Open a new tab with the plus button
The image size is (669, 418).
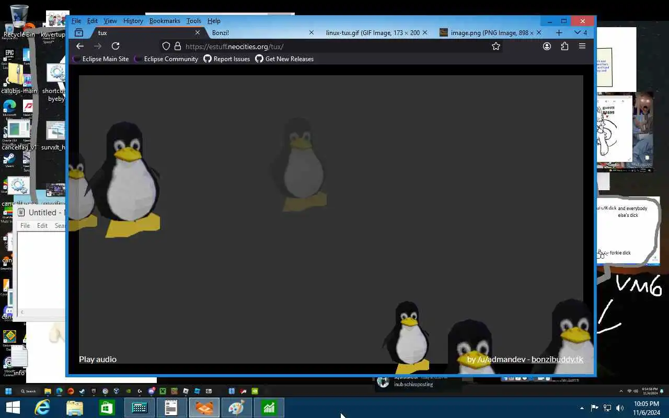(559, 32)
